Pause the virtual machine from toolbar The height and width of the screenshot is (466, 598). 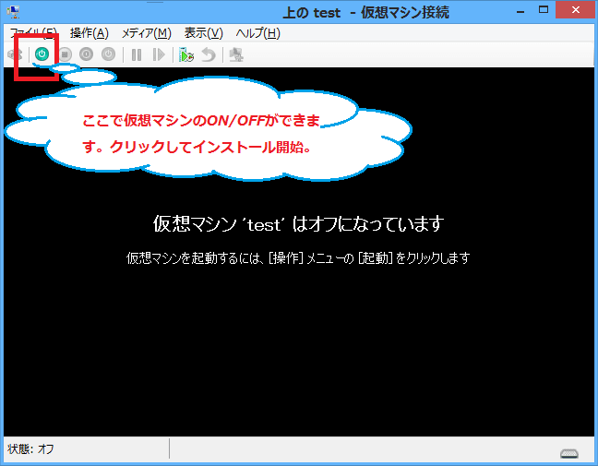(x=137, y=54)
